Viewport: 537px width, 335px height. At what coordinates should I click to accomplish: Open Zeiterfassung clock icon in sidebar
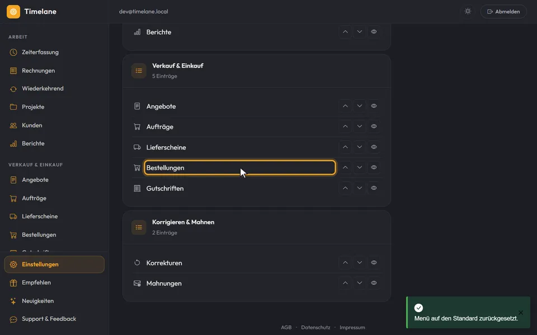point(13,52)
